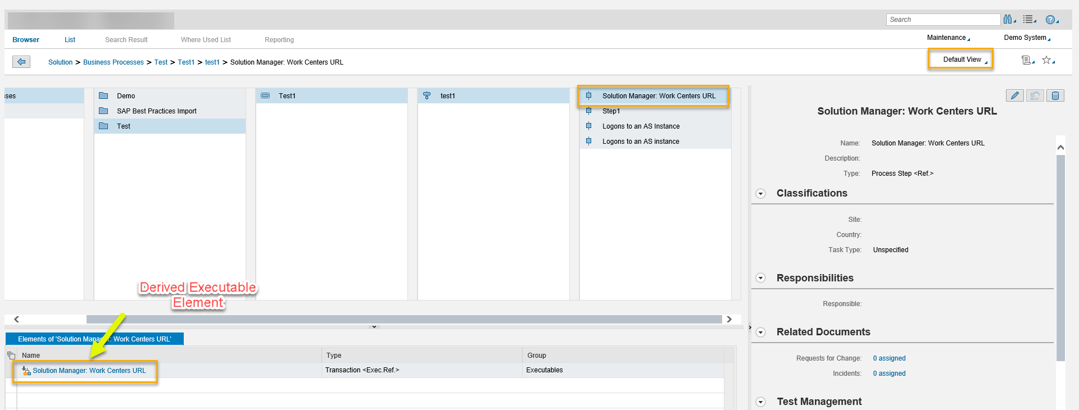Click the process icon beside test1
This screenshot has height=410, width=1079.
427,95
